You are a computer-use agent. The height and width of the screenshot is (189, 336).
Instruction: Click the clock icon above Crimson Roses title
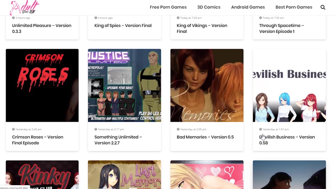pos(13,129)
